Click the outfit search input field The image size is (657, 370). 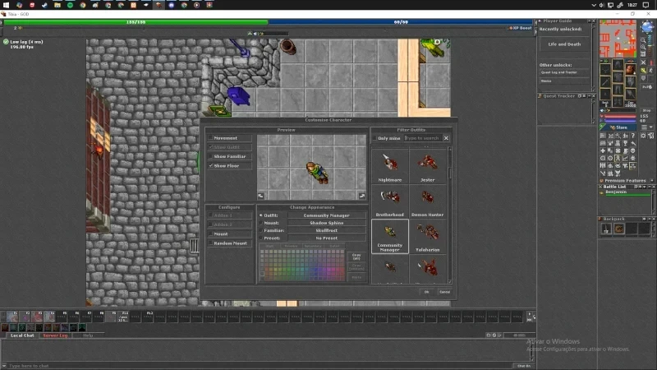[422, 138]
